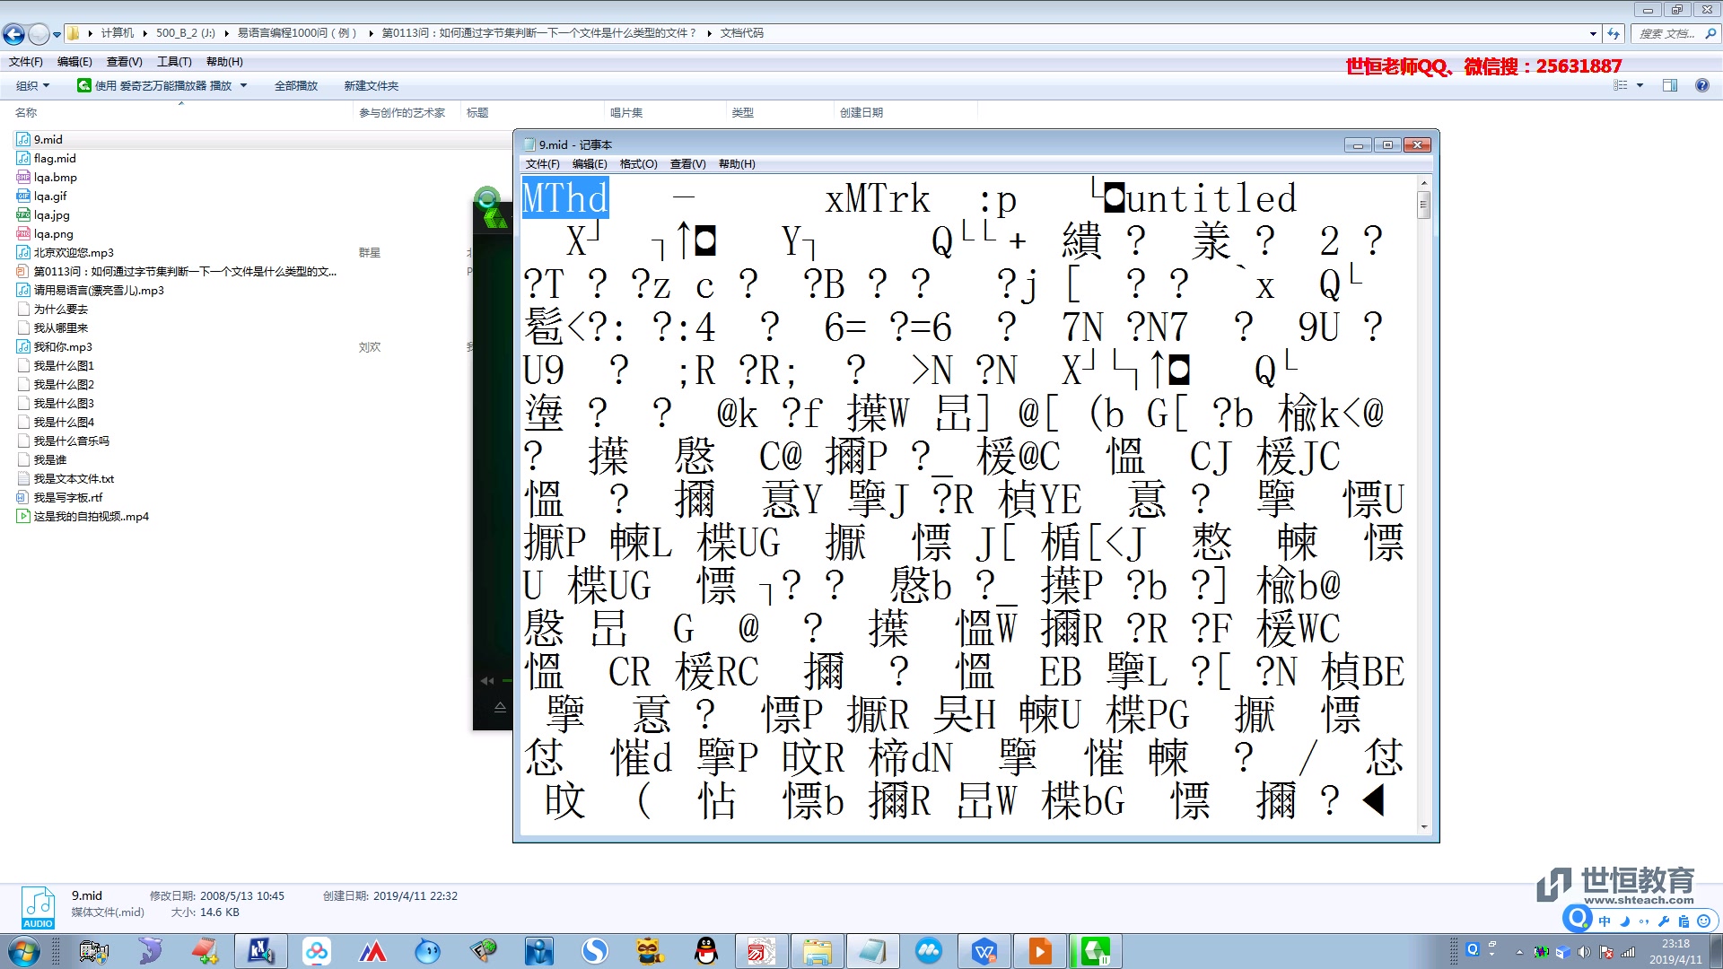This screenshot has height=969, width=1723.
Task: Toggle the preview pane icon
Action: [x=1669, y=85]
